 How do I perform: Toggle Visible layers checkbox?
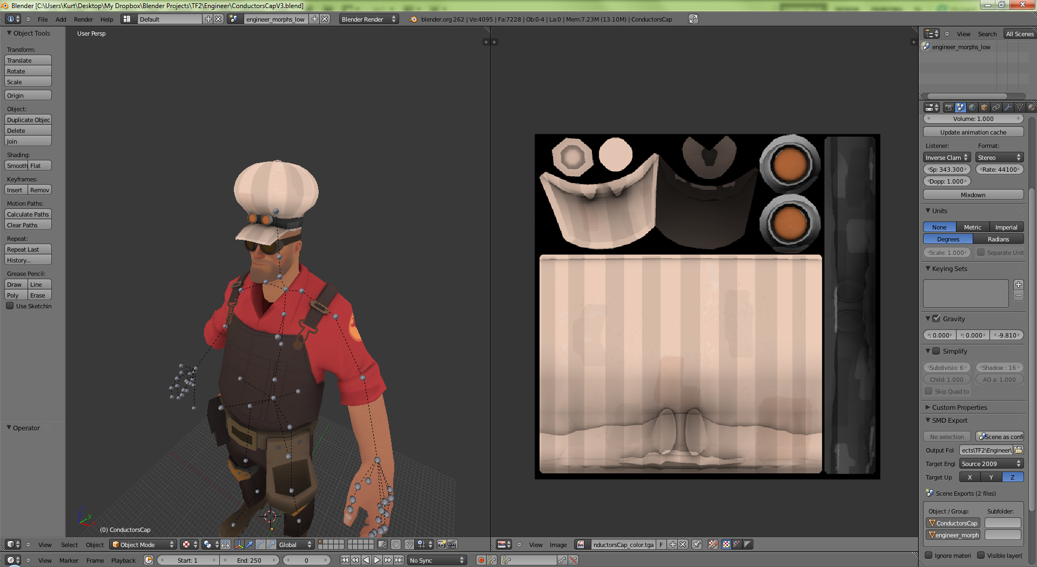[x=981, y=555]
